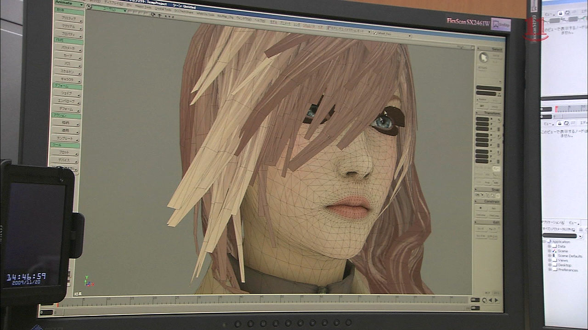Select the Scene item icon in tree
This screenshot has height=330, width=588.
click(554, 251)
